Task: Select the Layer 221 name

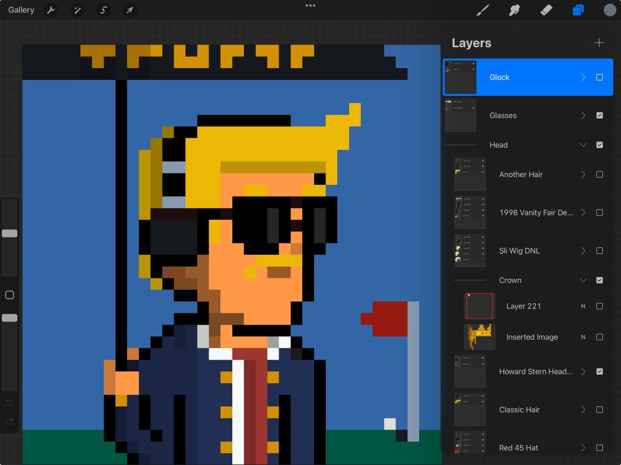Action: [524, 306]
